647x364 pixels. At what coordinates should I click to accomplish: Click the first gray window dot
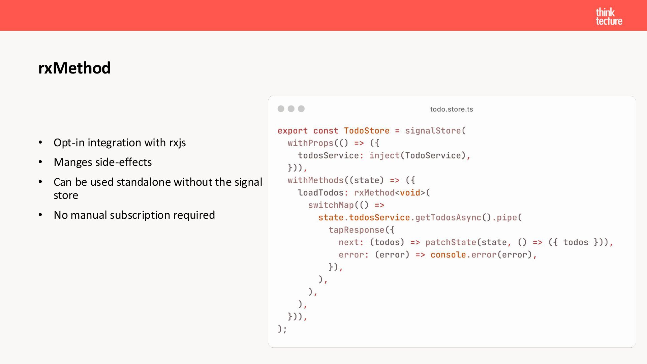[x=281, y=109]
